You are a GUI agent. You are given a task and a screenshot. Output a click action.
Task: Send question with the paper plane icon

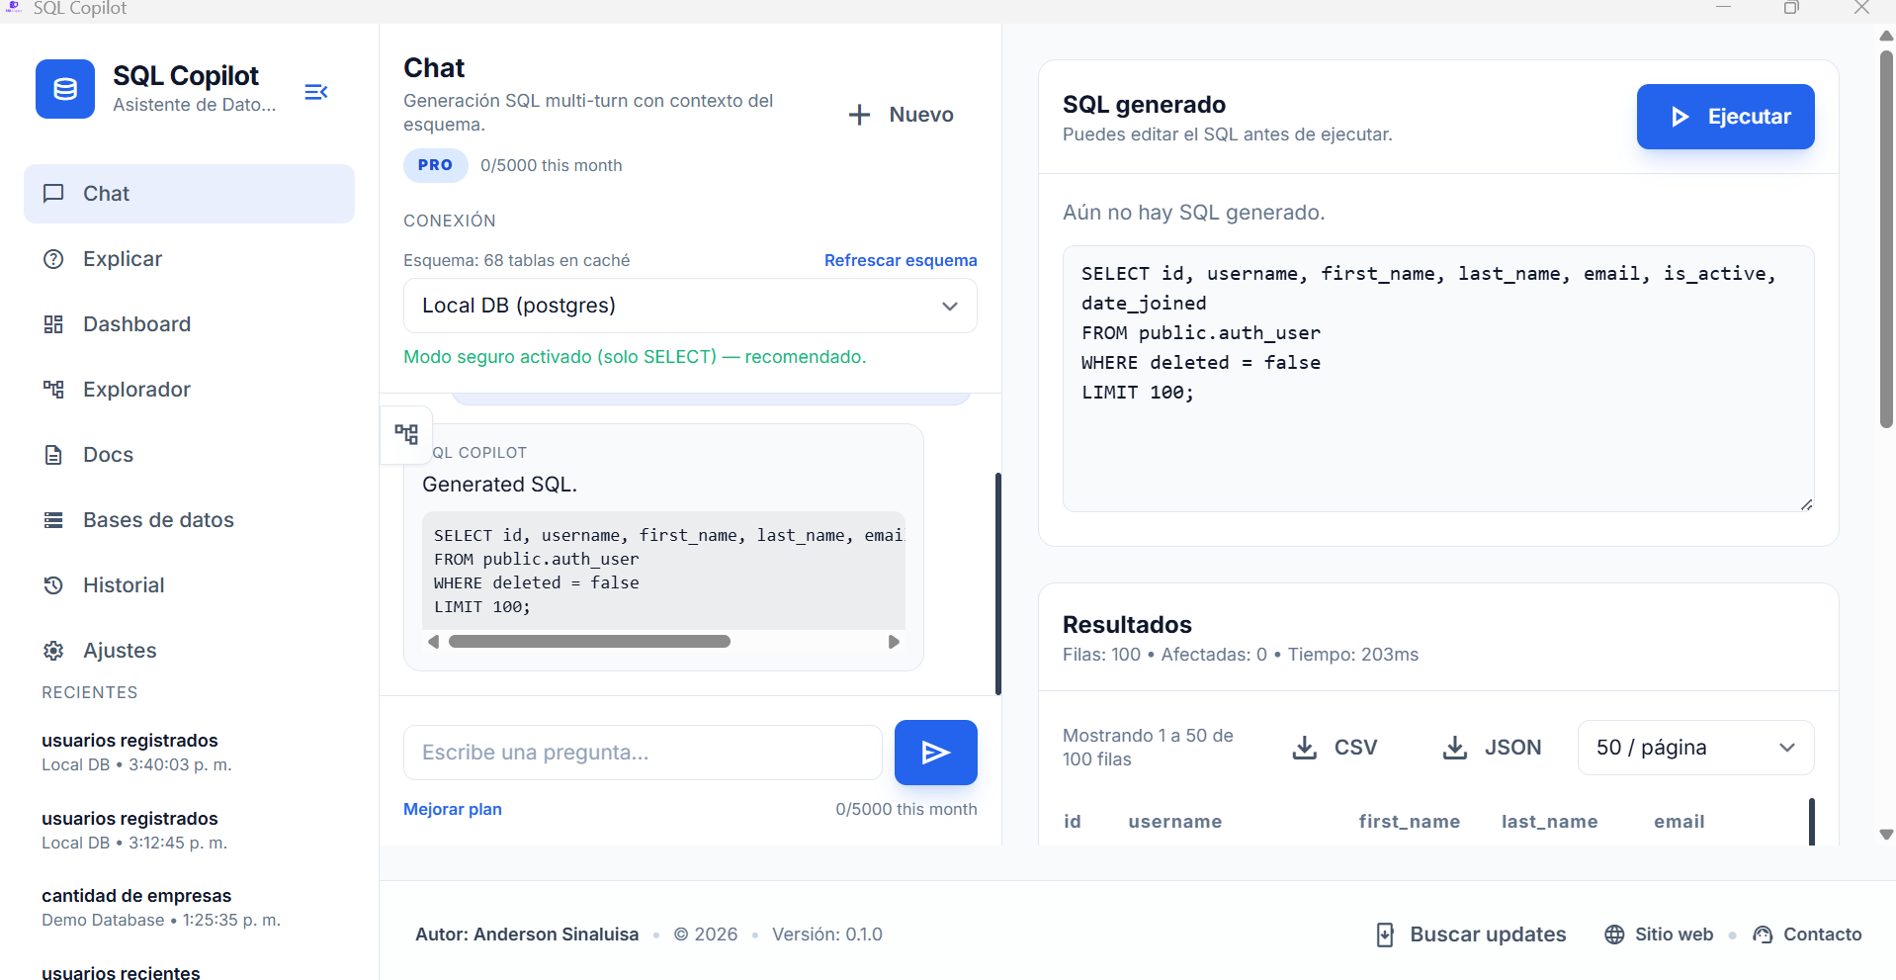coord(934,752)
